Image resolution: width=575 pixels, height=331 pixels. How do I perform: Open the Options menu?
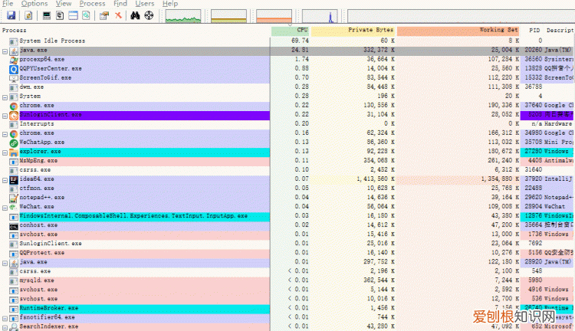[x=34, y=3]
